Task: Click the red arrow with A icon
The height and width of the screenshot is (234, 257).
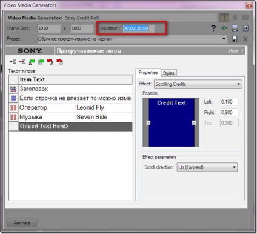Action: click(x=50, y=62)
